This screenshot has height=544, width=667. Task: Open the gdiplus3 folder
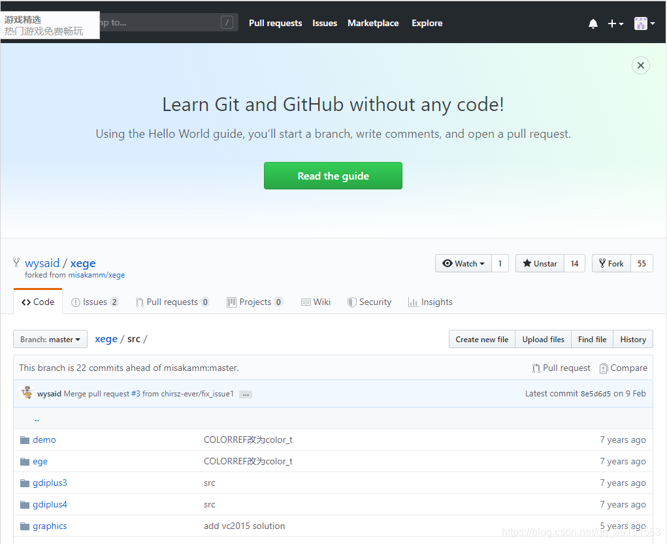(x=50, y=483)
